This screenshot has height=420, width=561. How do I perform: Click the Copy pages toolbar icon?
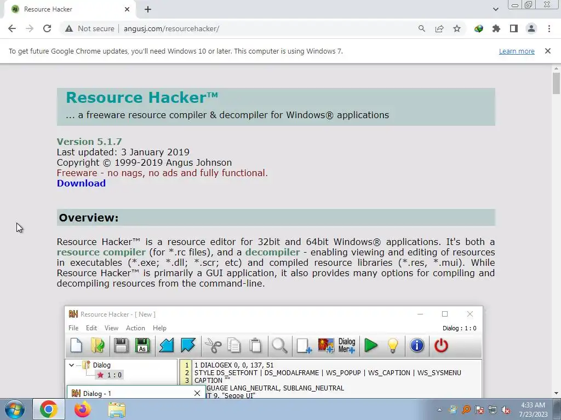[234, 346]
